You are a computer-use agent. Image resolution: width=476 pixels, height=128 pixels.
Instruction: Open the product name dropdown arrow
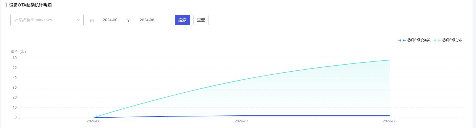click(x=79, y=20)
